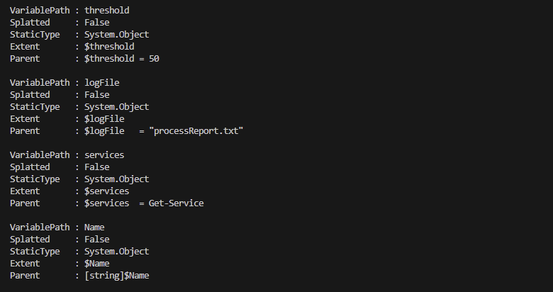
Task: Click Splatted "False" in the services block
Action: (96, 167)
